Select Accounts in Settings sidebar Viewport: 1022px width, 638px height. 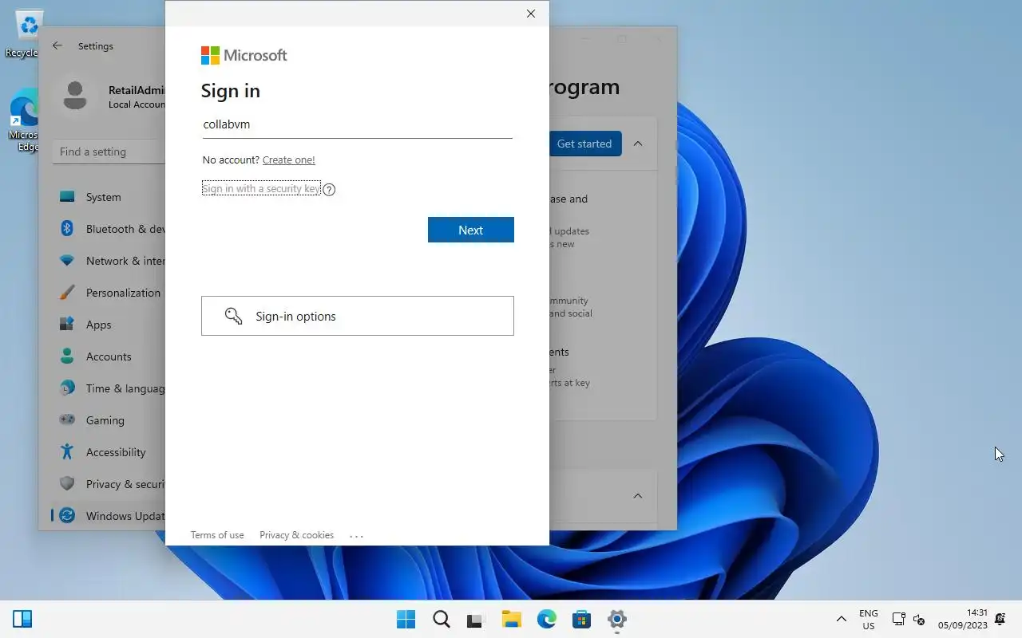109,356
